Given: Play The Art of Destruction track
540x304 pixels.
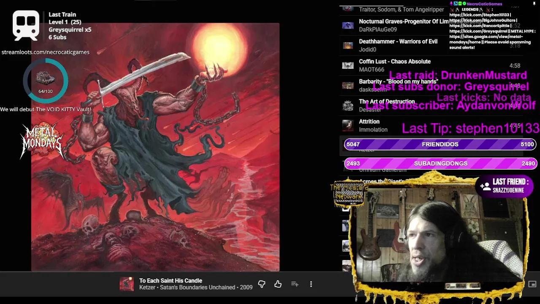Looking at the screenshot, I should [x=387, y=102].
